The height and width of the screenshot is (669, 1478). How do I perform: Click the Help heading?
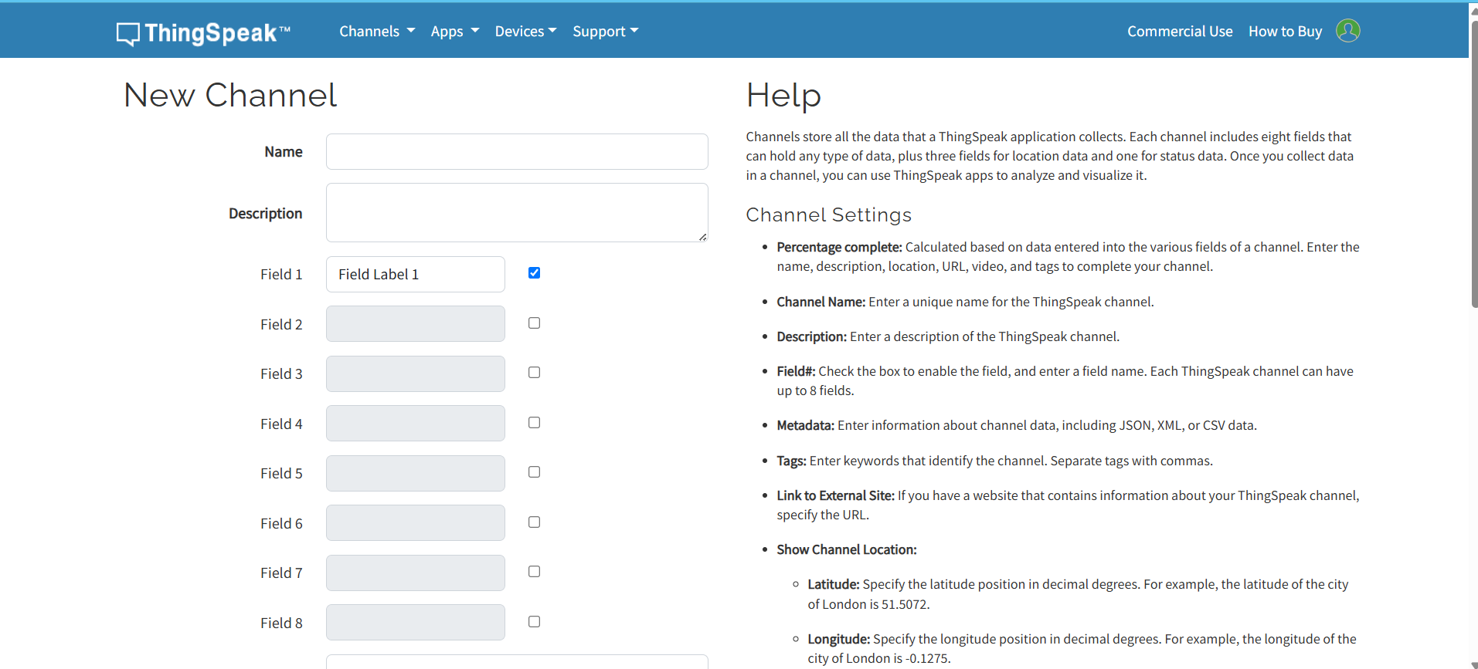point(783,96)
